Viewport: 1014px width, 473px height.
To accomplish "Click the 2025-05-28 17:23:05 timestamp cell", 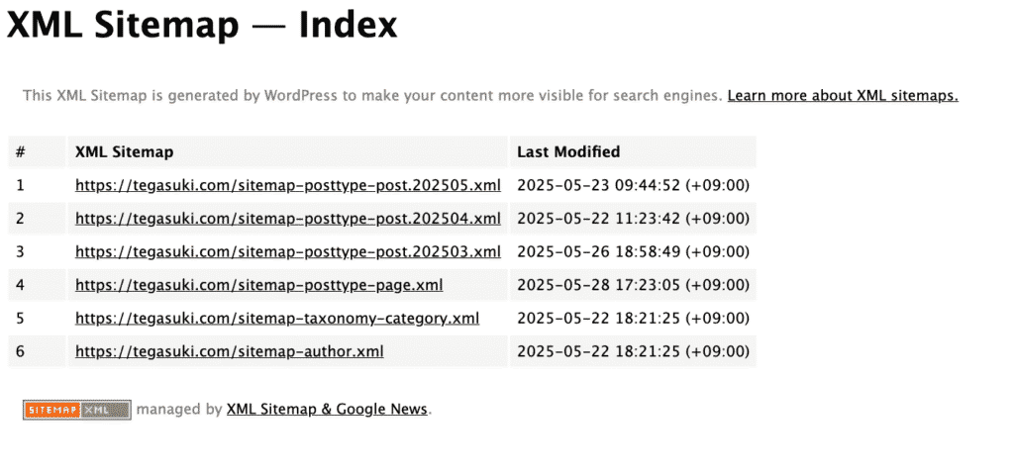I will point(633,285).
